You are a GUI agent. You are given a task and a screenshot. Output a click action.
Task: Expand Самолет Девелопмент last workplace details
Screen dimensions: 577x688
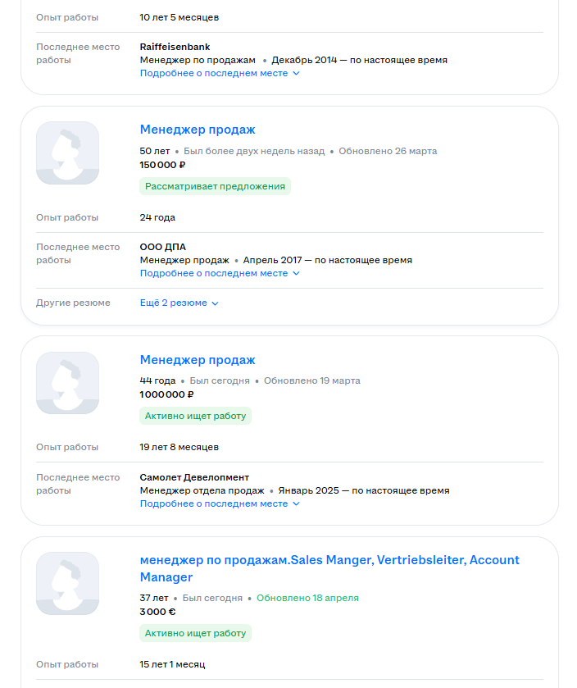click(x=214, y=503)
